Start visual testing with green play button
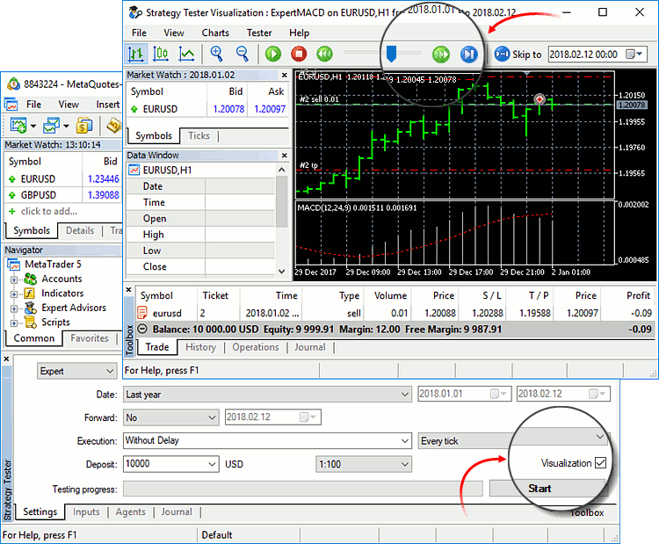The image size is (659, 544). (x=273, y=54)
